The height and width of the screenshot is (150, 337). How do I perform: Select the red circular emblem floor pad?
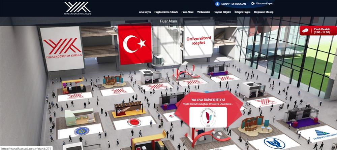(134, 122)
